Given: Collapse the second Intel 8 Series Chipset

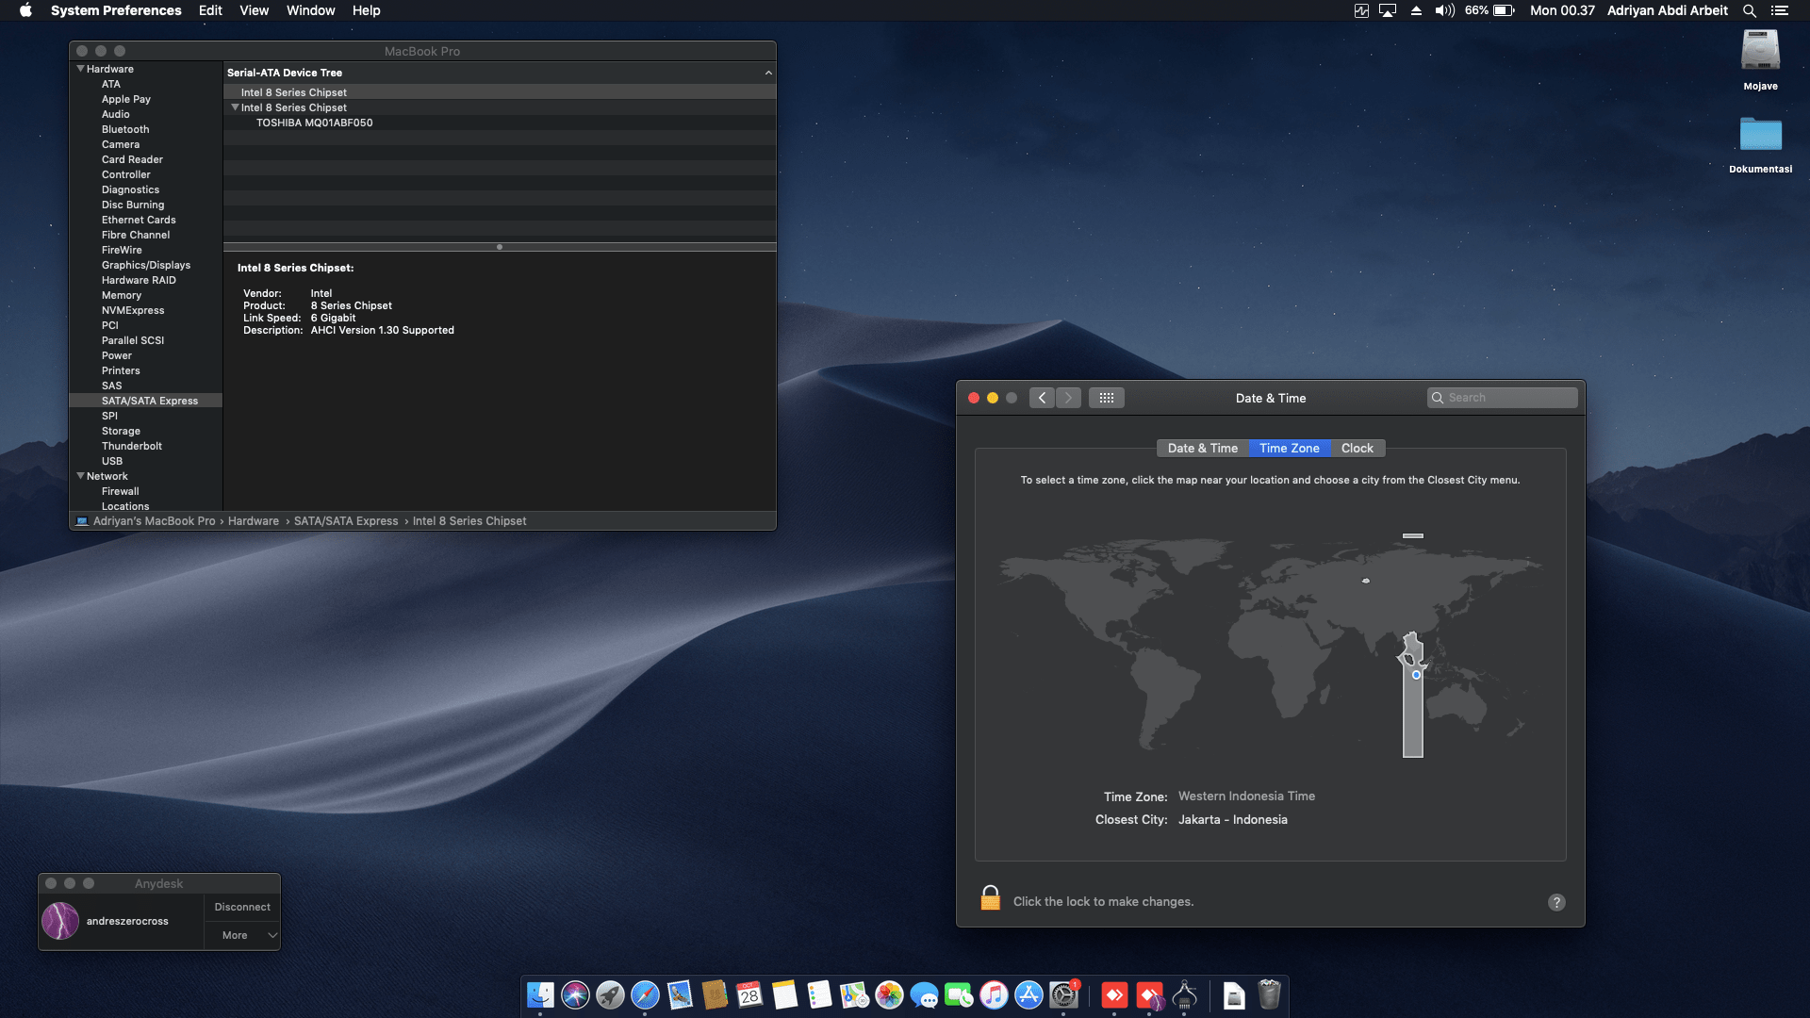Looking at the screenshot, I should 235,107.
